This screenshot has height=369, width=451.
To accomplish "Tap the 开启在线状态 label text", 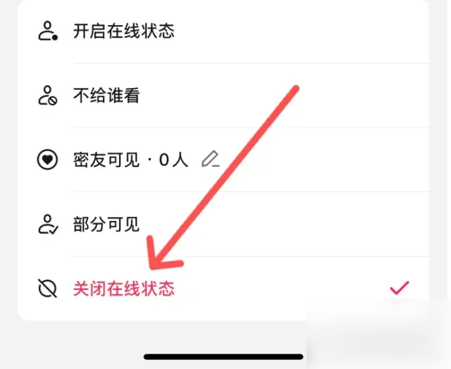I will (x=124, y=31).
